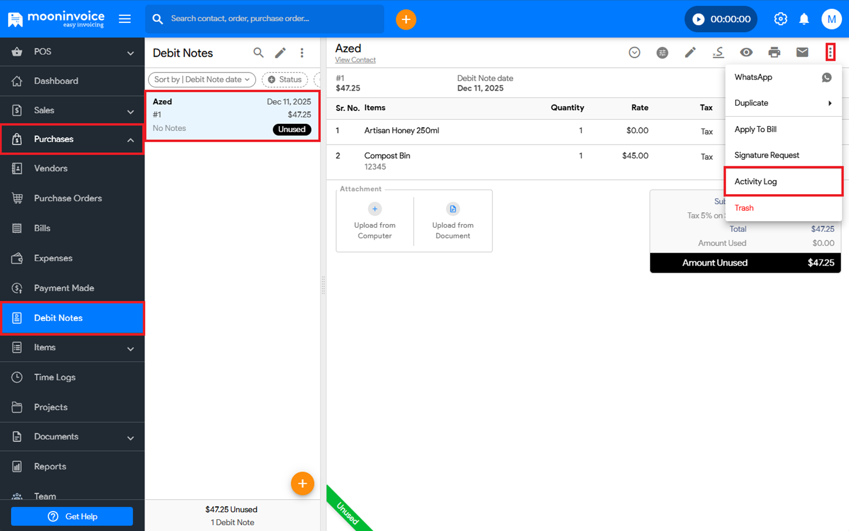The image size is (849, 531).
Task: Open the signature icon in toolbar
Action: point(718,53)
